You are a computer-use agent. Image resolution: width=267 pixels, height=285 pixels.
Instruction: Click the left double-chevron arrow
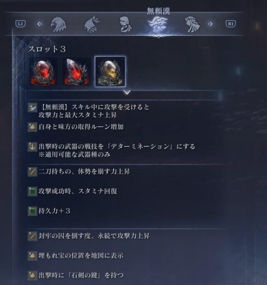40,24
